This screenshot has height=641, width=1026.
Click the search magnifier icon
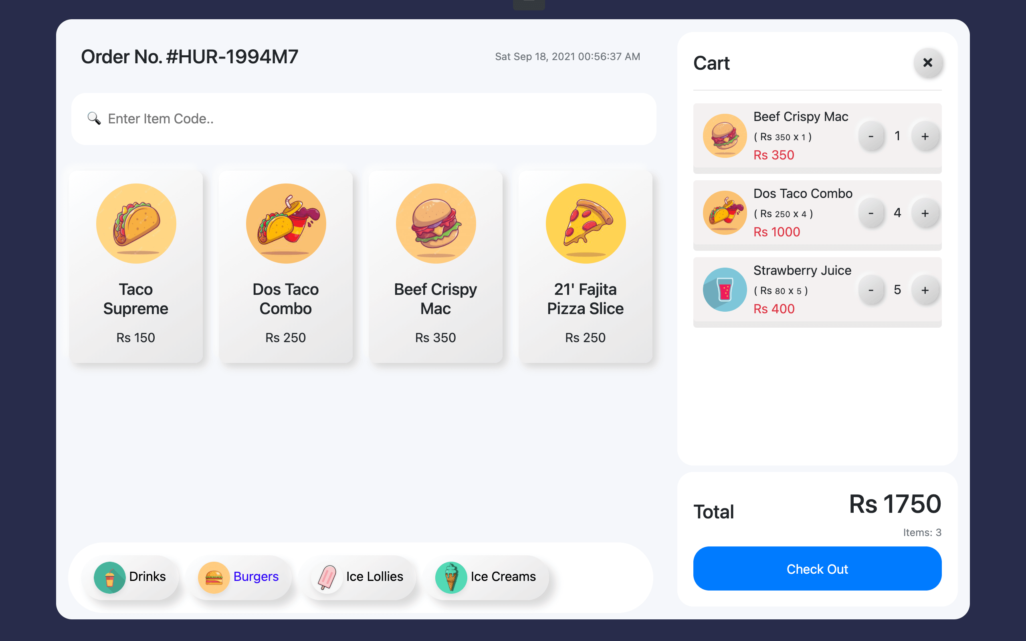[x=94, y=118]
